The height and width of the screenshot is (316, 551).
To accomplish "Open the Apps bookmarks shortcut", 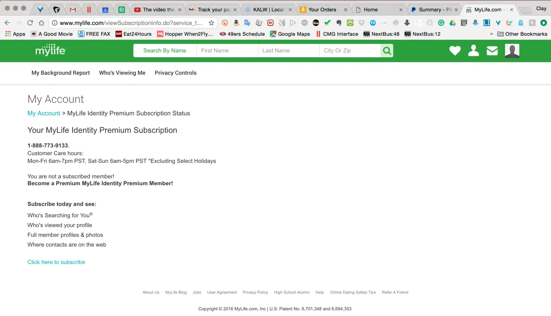I will (x=15, y=34).
